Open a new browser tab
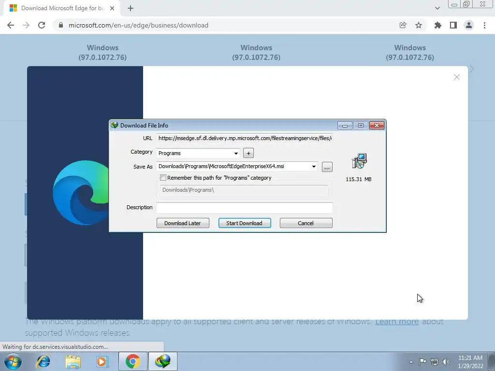 [131, 8]
